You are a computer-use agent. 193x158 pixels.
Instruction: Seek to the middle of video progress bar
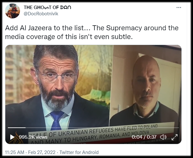(x=93, y=128)
